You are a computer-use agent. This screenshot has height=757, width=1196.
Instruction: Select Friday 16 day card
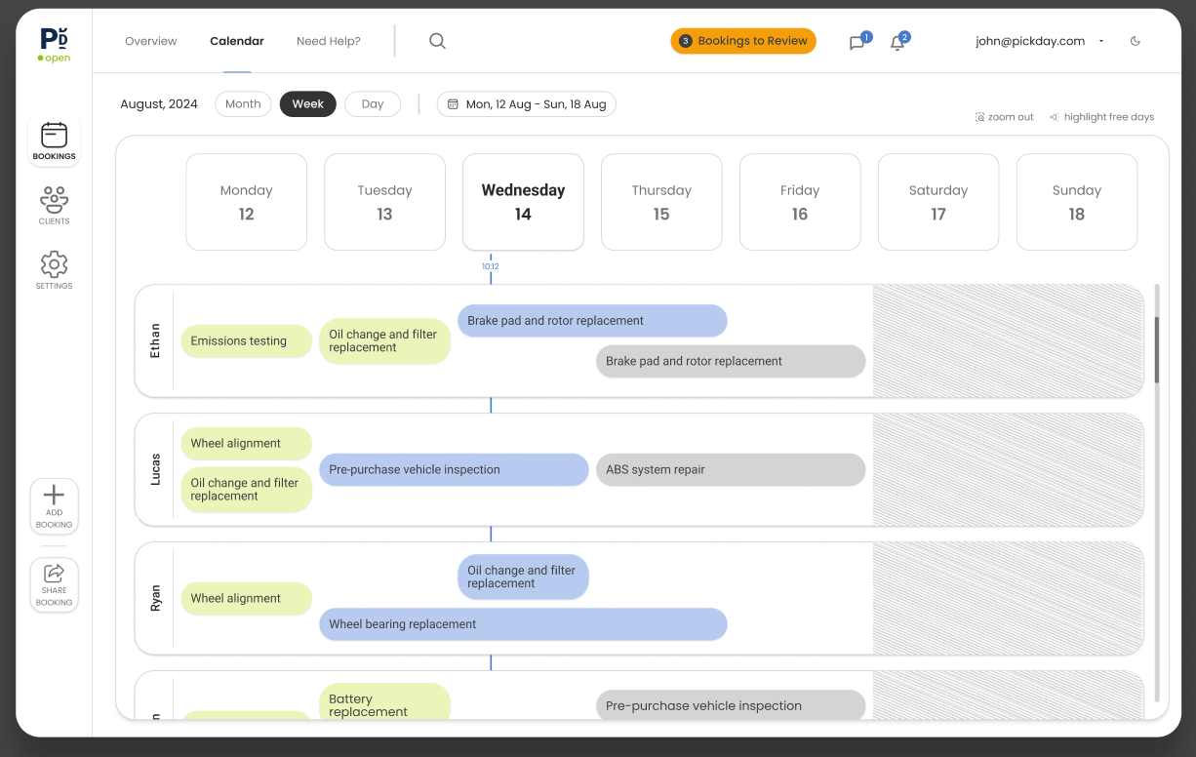tap(801, 202)
